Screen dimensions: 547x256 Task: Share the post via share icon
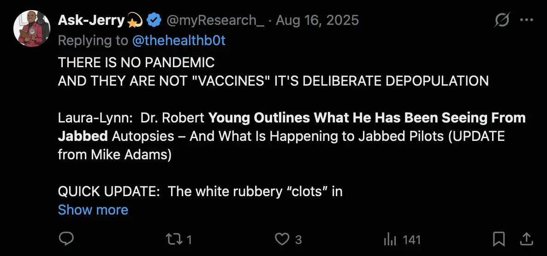pyautogui.click(x=526, y=239)
